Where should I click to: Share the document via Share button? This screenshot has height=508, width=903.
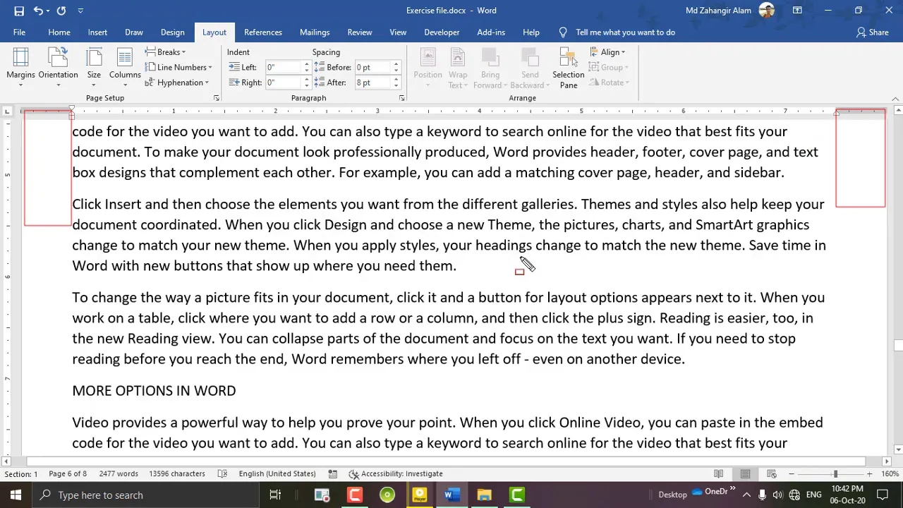pyautogui.click(x=873, y=32)
